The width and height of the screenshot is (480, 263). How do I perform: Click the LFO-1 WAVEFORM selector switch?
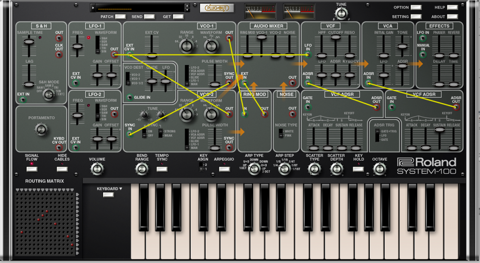(97, 44)
